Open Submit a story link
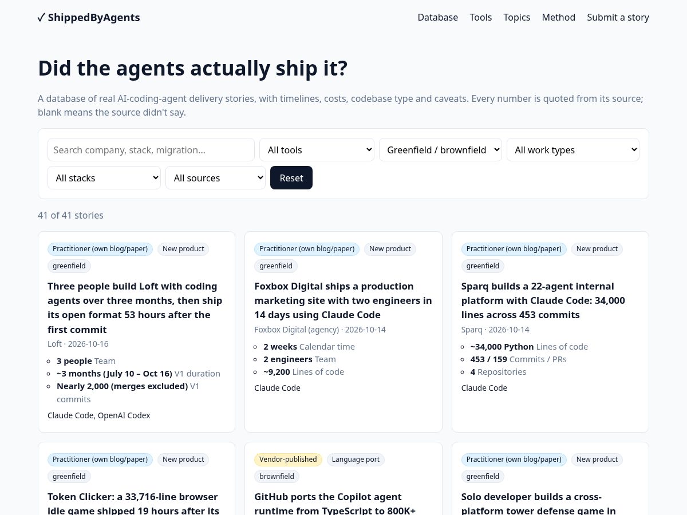687x515 pixels. pos(618,17)
